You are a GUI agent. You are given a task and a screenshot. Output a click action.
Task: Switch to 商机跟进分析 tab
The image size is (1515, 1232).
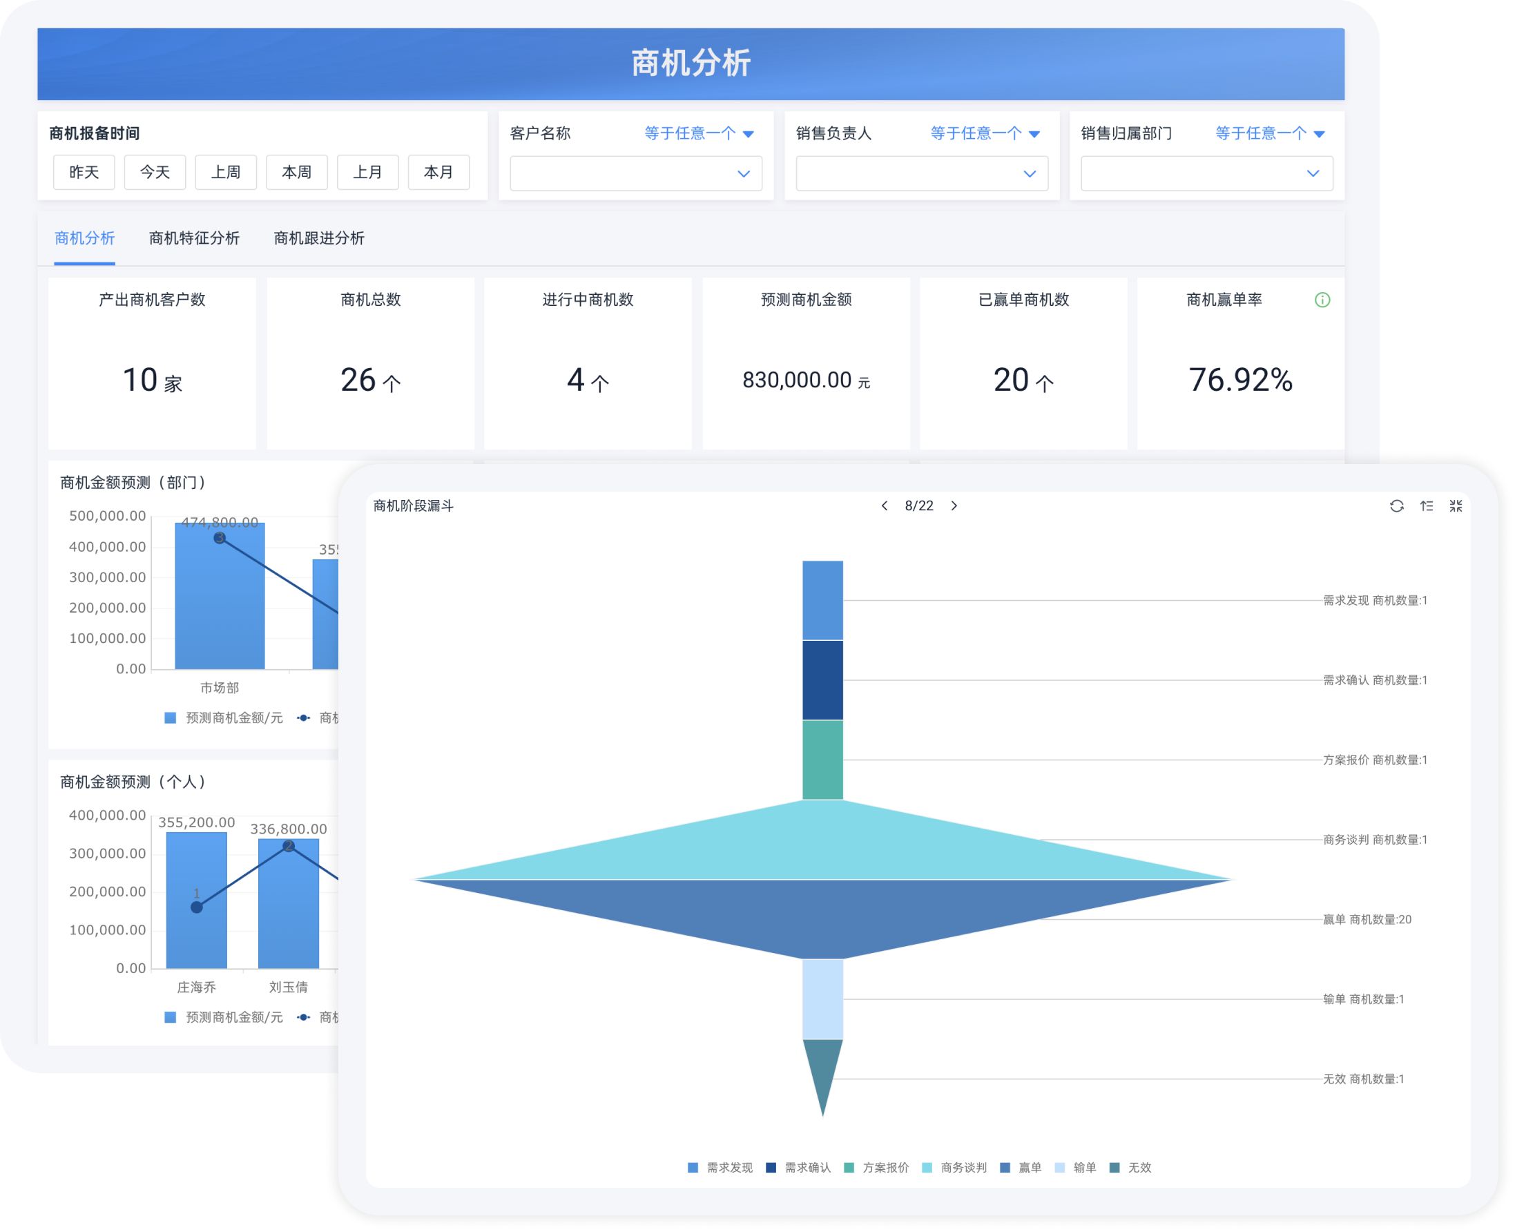[318, 238]
